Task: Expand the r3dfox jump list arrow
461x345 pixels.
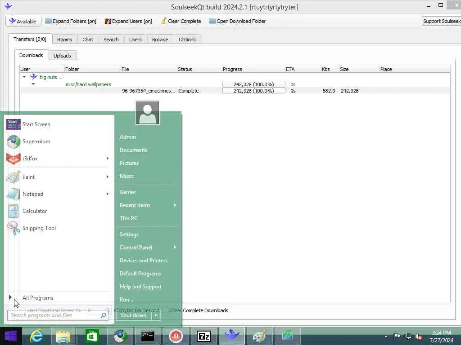Action: (108, 159)
